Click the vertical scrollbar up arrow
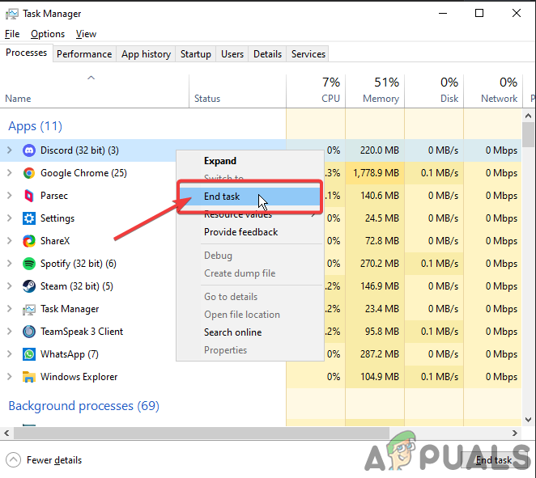The height and width of the screenshot is (478, 536). click(x=529, y=116)
